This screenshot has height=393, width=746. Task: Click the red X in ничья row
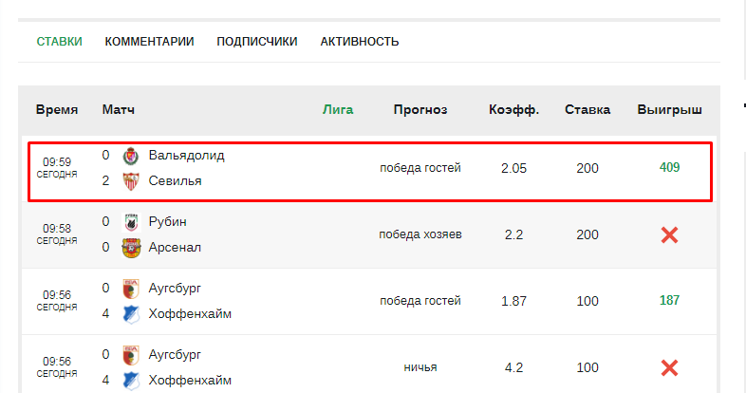[669, 367]
